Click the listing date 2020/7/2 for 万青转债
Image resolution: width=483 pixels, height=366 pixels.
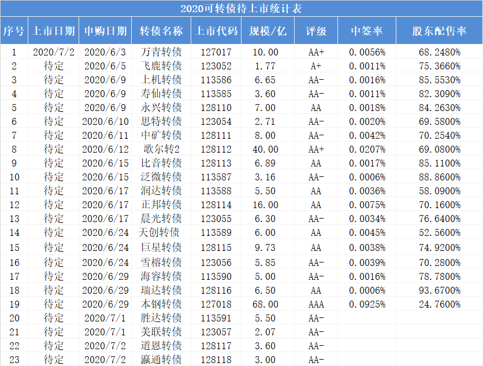pyautogui.click(x=54, y=52)
